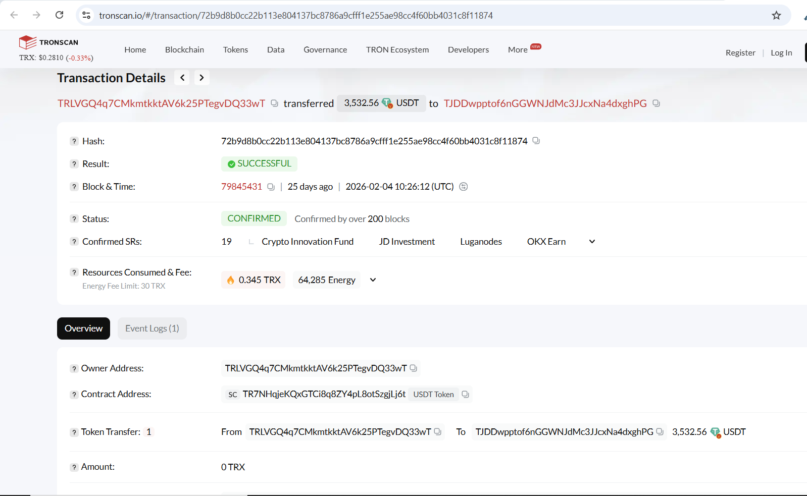
Task: Open the More menu
Action: coord(518,49)
